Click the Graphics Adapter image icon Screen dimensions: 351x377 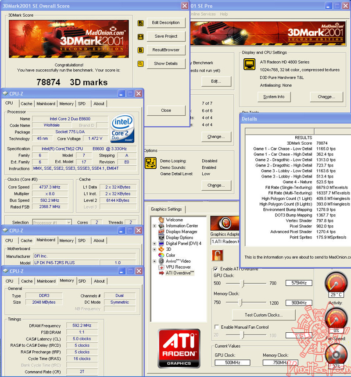225,223
